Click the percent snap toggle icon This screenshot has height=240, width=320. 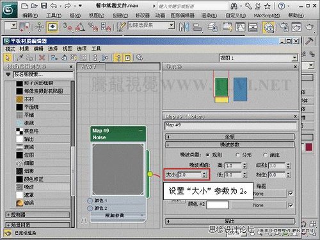click(x=93, y=27)
